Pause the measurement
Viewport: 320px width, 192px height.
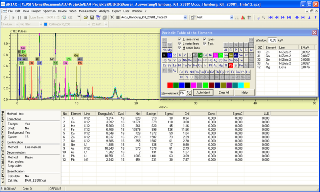tap(19, 18)
